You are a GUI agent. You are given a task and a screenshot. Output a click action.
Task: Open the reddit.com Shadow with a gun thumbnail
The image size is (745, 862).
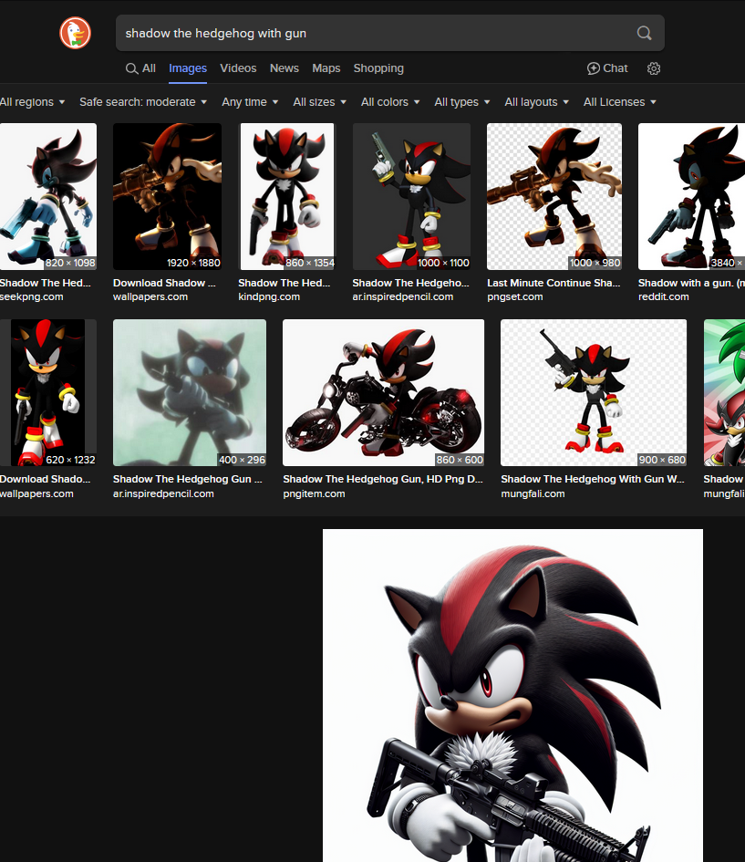coord(691,196)
